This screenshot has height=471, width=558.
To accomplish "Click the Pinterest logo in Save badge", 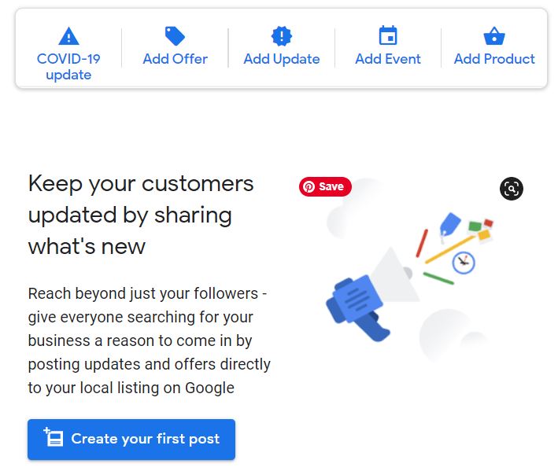I will (x=309, y=186).
